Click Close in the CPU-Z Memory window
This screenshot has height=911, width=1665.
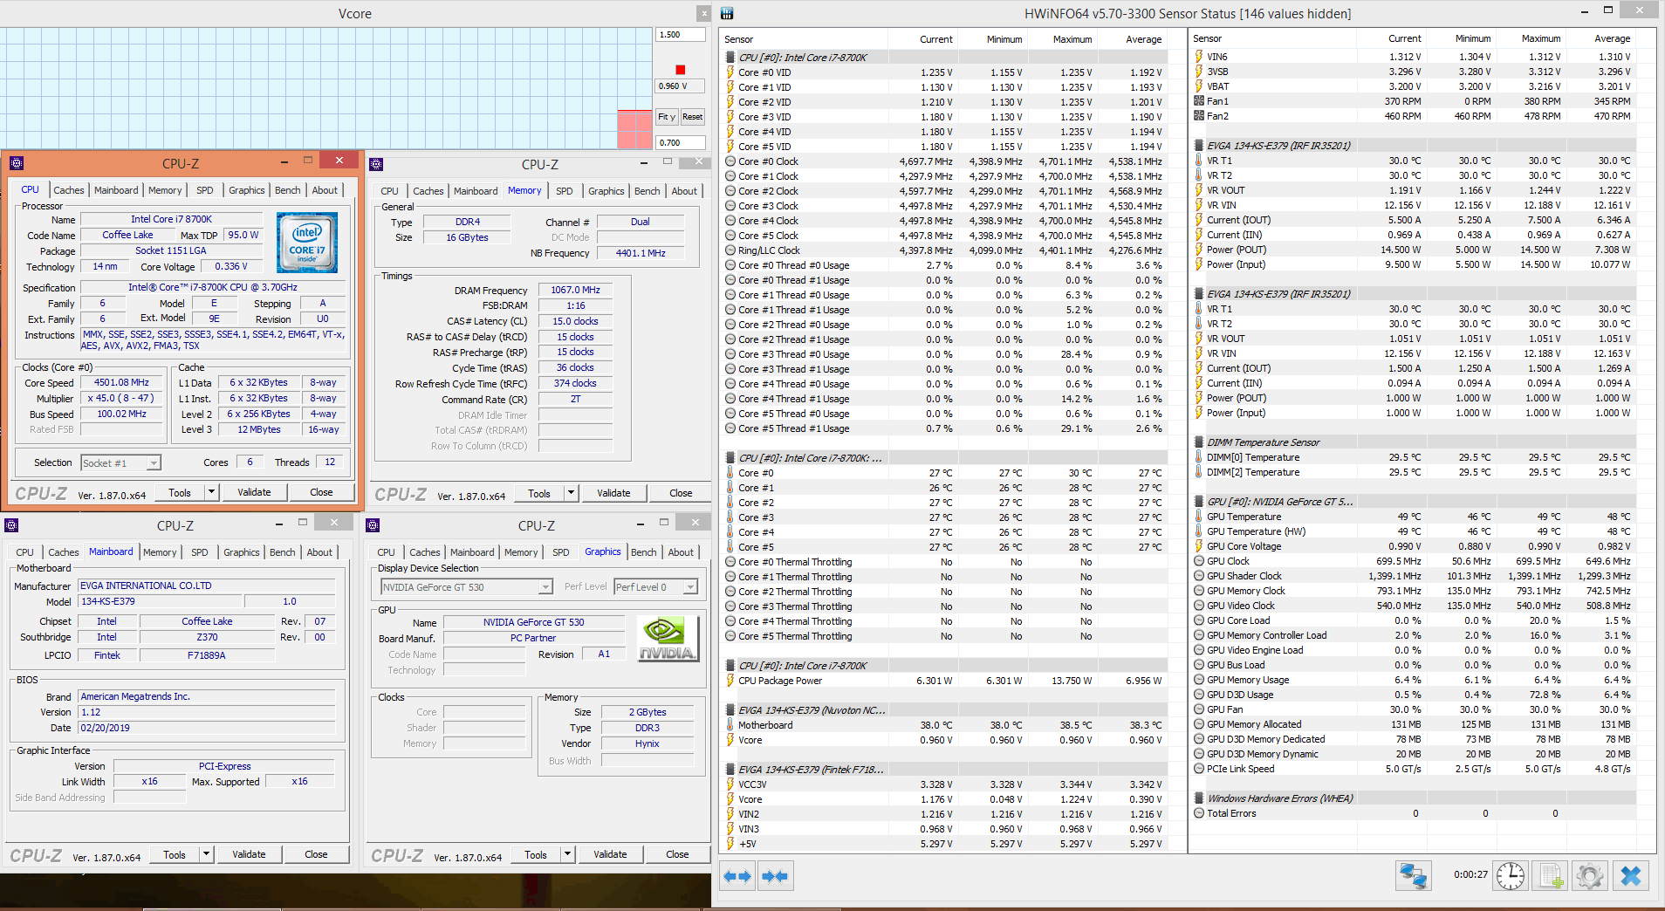click(681, 493)
